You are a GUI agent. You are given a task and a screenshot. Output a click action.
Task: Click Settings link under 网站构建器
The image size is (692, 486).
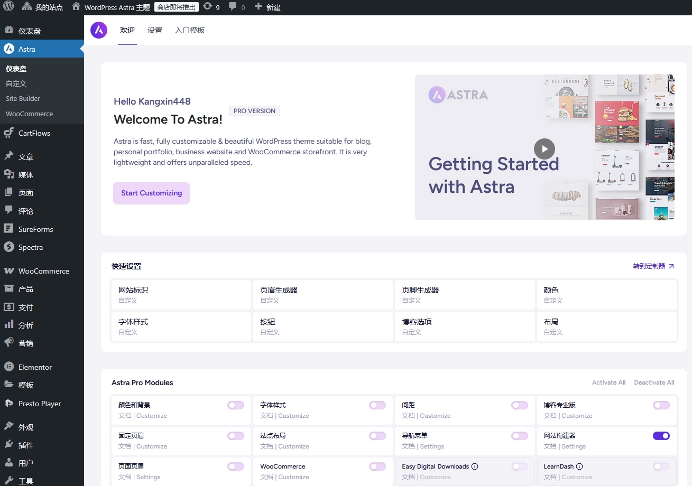tap(574, 446)
